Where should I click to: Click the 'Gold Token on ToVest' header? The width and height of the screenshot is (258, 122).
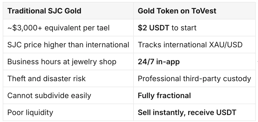coord(194,11)
